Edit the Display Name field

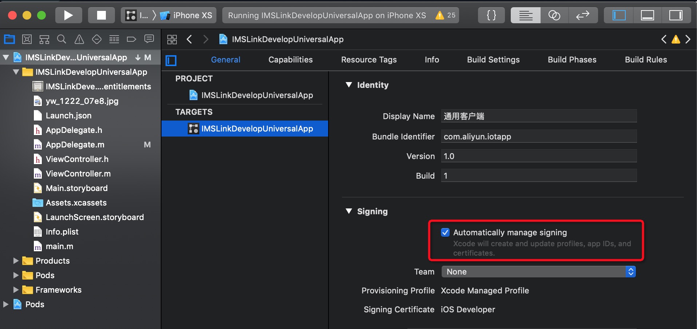pos(539,116)
